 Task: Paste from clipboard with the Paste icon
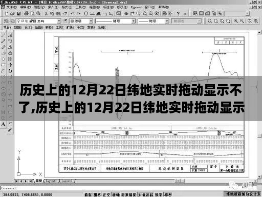click(x=58, y=13)
